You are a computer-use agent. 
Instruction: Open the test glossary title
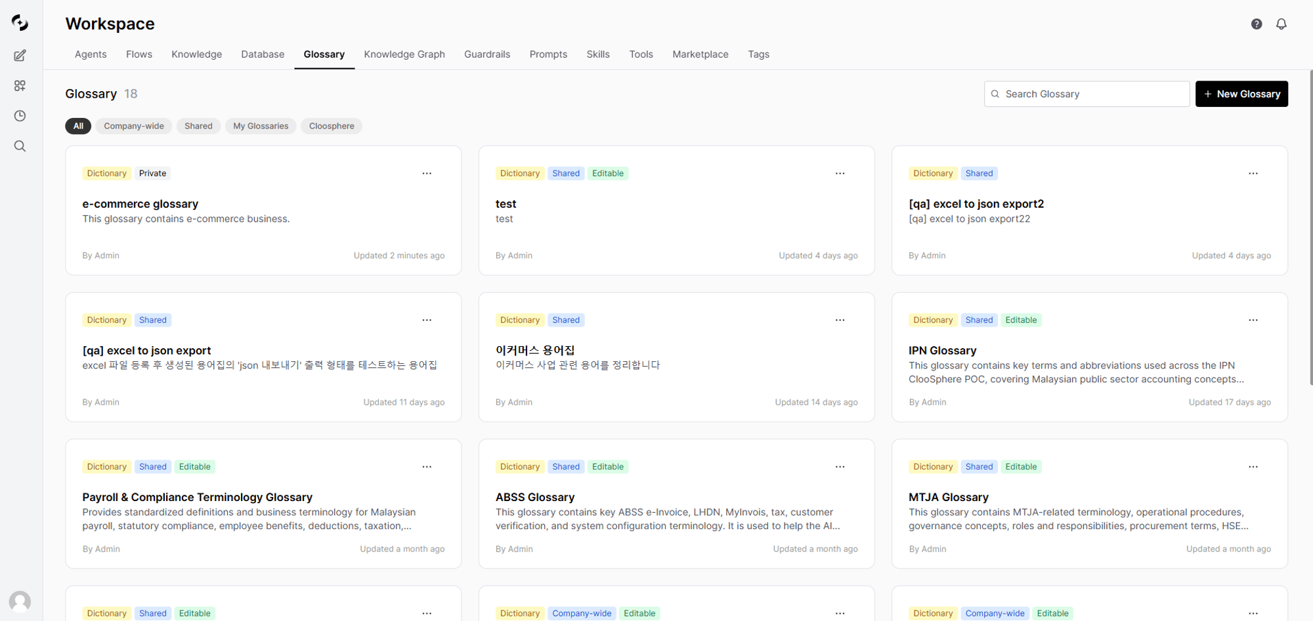[506, 204]
